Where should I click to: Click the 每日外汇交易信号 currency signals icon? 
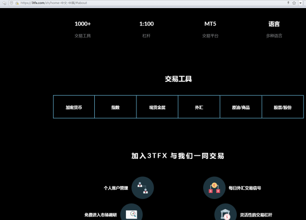click(x=214, y=187)
